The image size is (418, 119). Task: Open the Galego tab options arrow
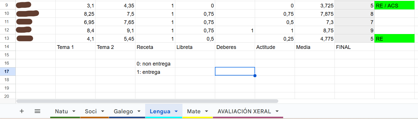click(x=139, y=111)
